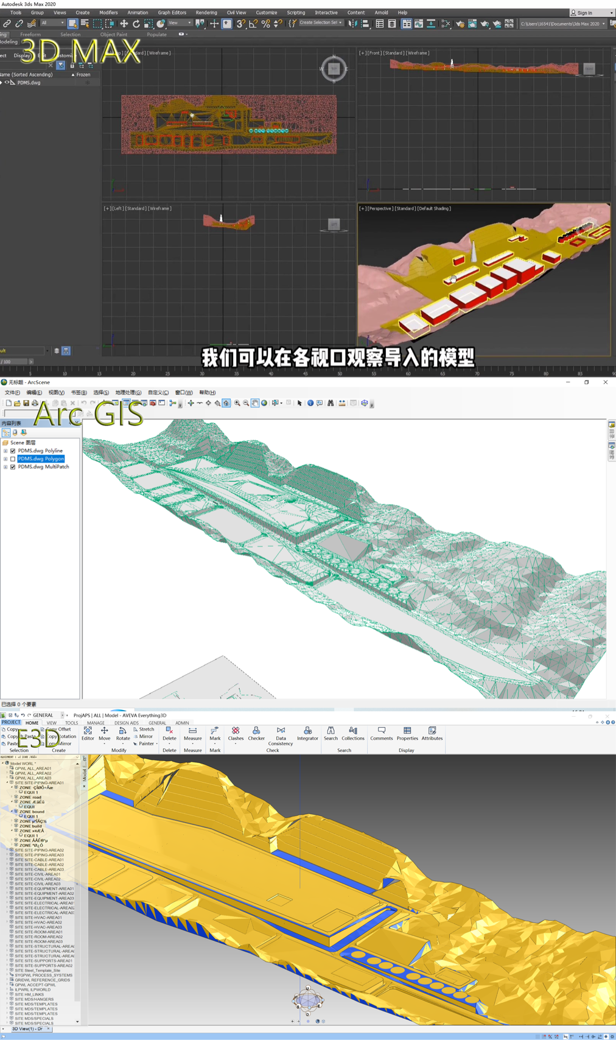Open the All selection filter dropdown in 3ds Max
The width and height of the screenshot is (616, 1040).
pyautogui.click(x=52, y=23)
